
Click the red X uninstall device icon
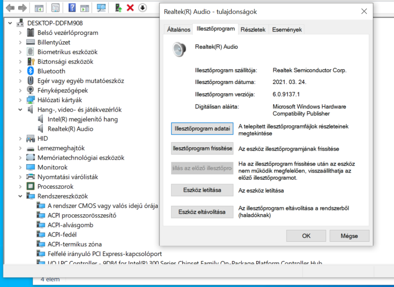[x=130, y=8]
